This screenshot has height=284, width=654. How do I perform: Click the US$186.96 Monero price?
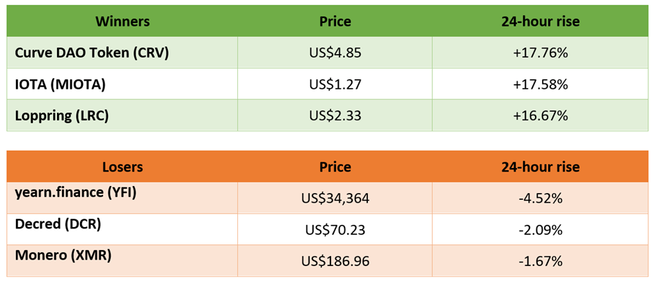[335, 261]
